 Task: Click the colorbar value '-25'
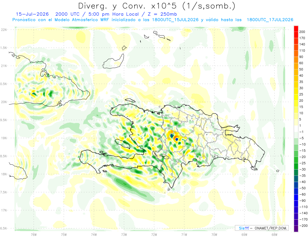click(302, 163)
